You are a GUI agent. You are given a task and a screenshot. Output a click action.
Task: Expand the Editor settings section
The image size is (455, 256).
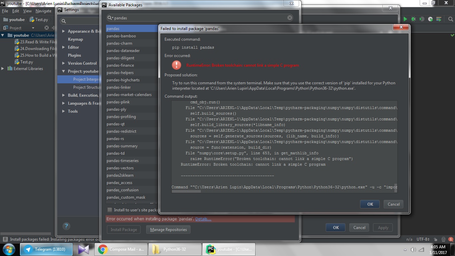point(64,47)
